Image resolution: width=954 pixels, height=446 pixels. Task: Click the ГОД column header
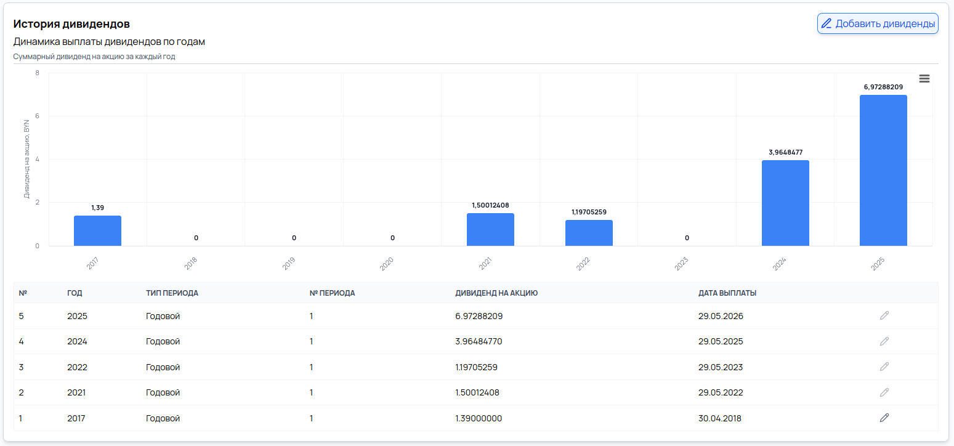(x=74, y=293)
